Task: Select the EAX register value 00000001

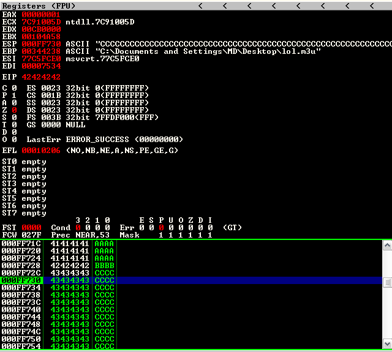Action: [x=41, y=15]
